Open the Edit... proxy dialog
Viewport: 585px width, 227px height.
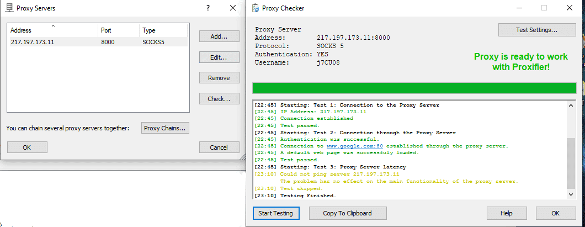click(219, 57)
